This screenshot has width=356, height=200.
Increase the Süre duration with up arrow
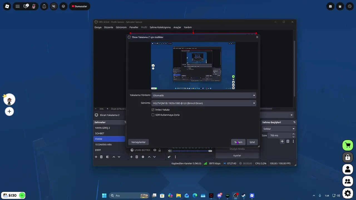tap(293, 134)
